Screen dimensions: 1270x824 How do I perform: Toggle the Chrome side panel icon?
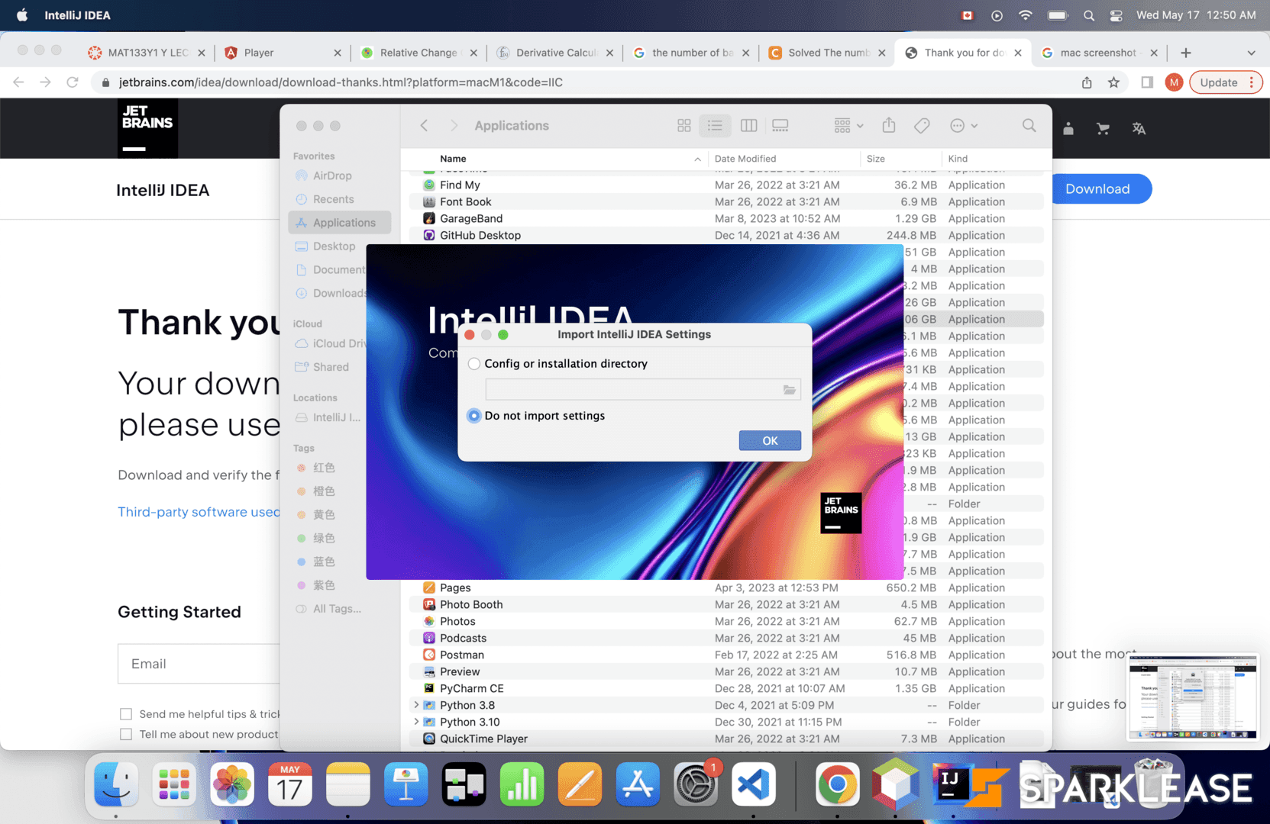pos(1147,82)
